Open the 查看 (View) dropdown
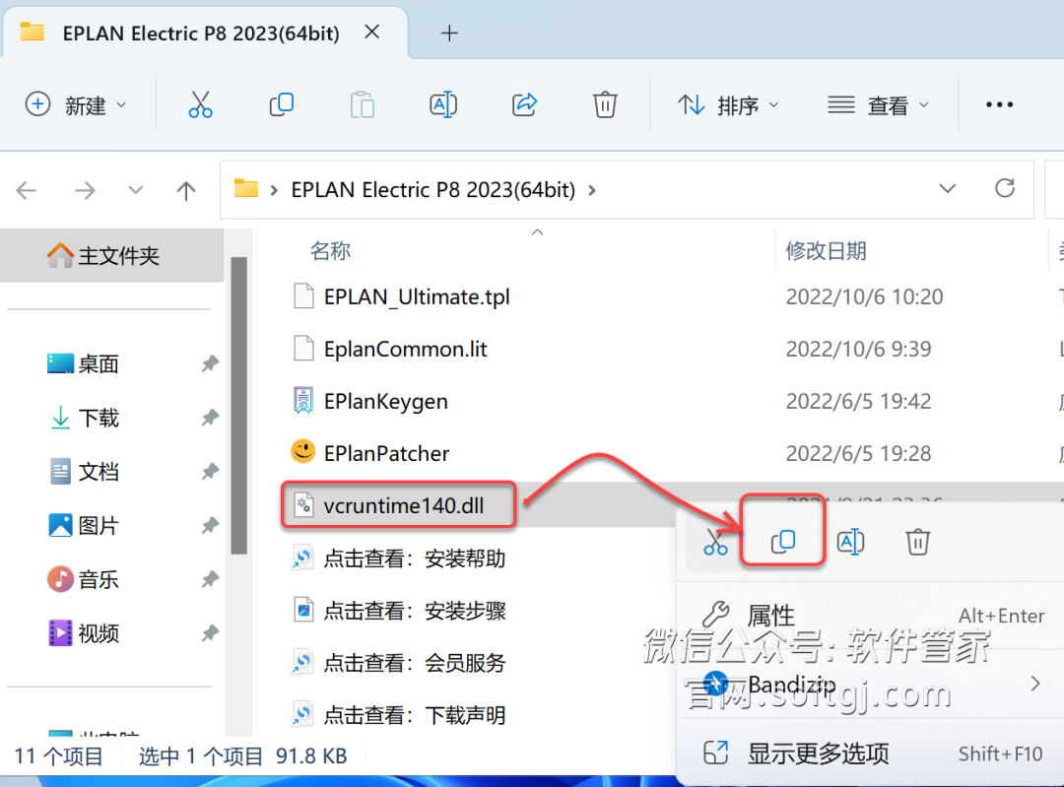Image resolution: width=1064 pixels, height=787 pixels. 879,104
